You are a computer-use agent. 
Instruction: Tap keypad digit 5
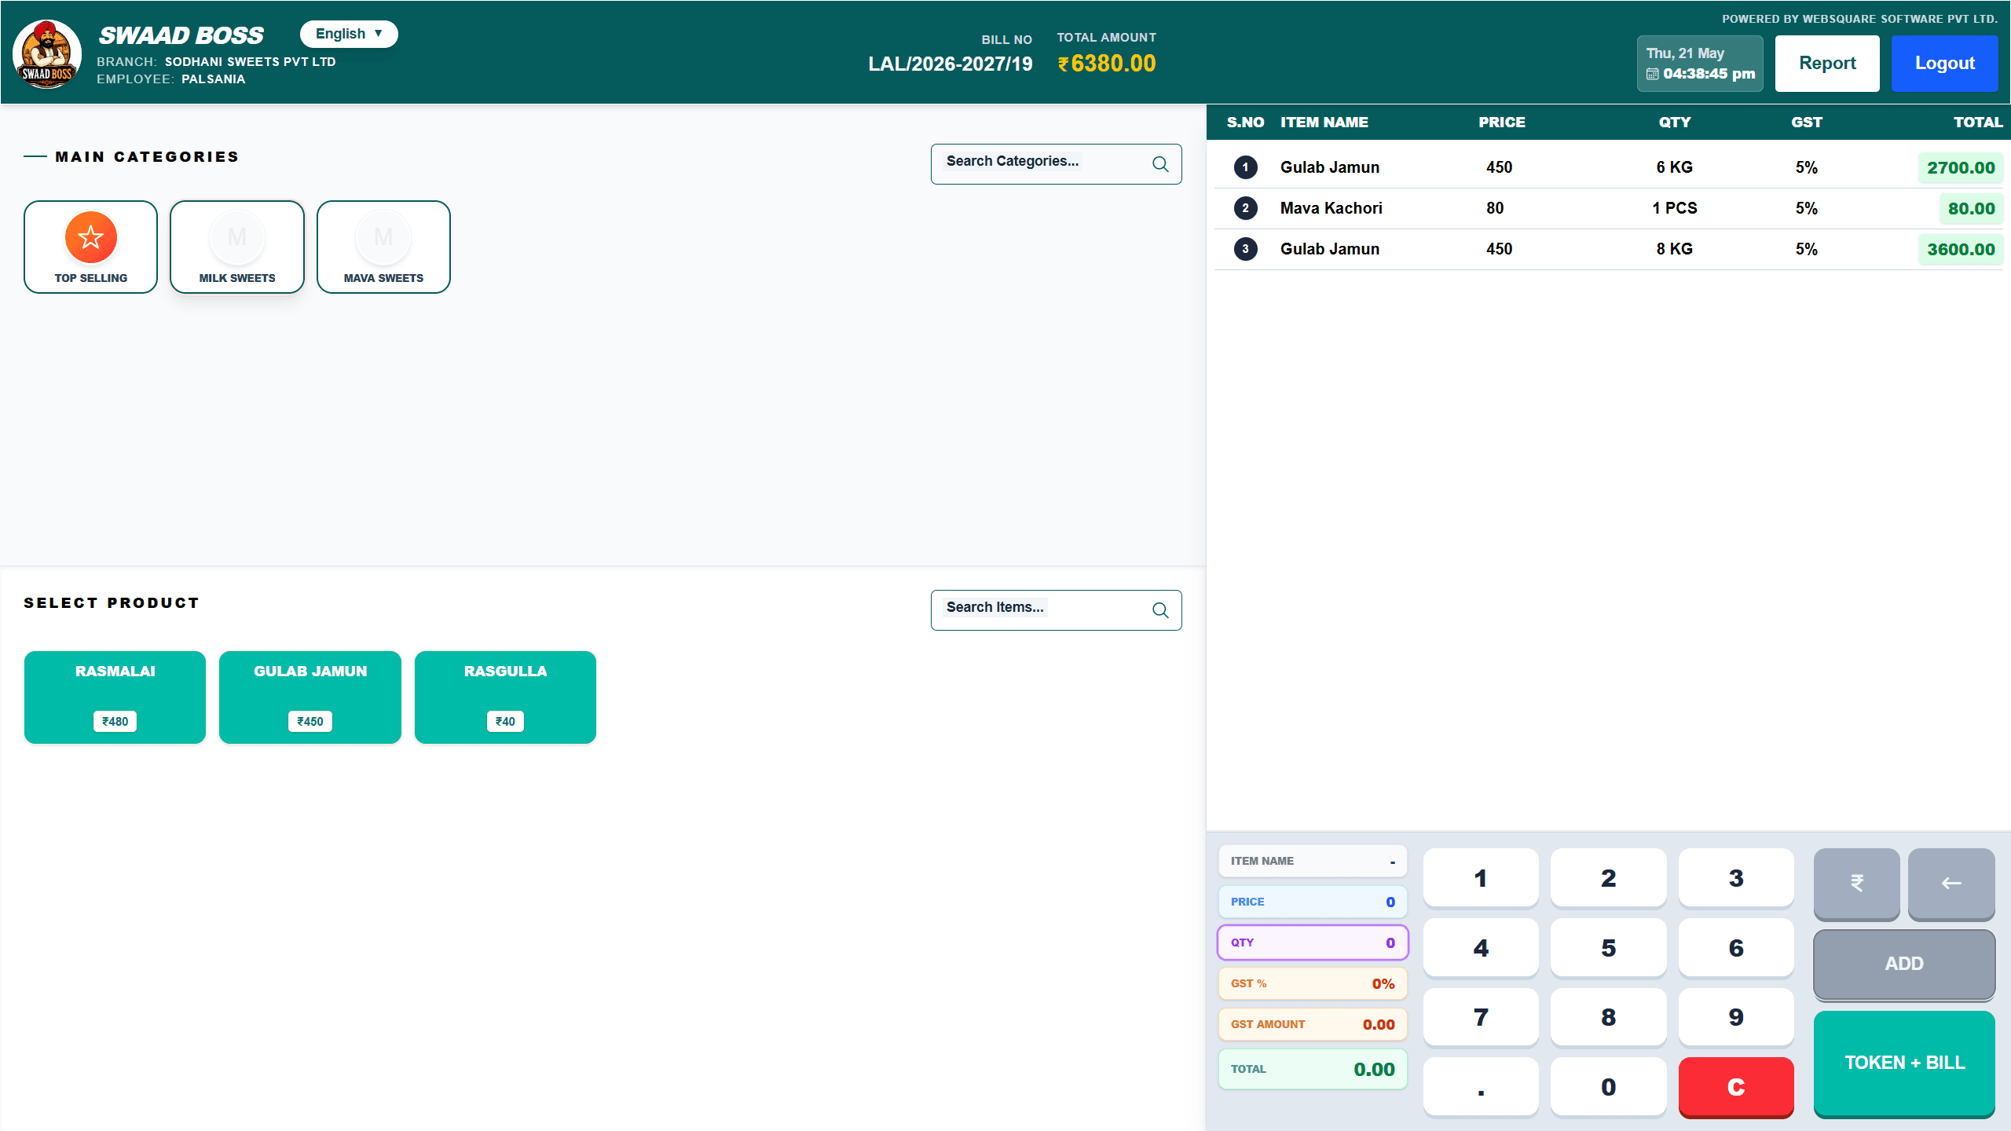point(1609,948)
